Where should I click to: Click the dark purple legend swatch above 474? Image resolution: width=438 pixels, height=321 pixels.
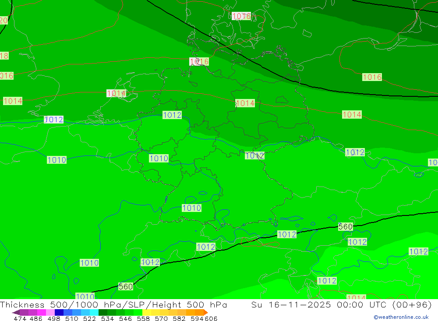click(24, 312)
